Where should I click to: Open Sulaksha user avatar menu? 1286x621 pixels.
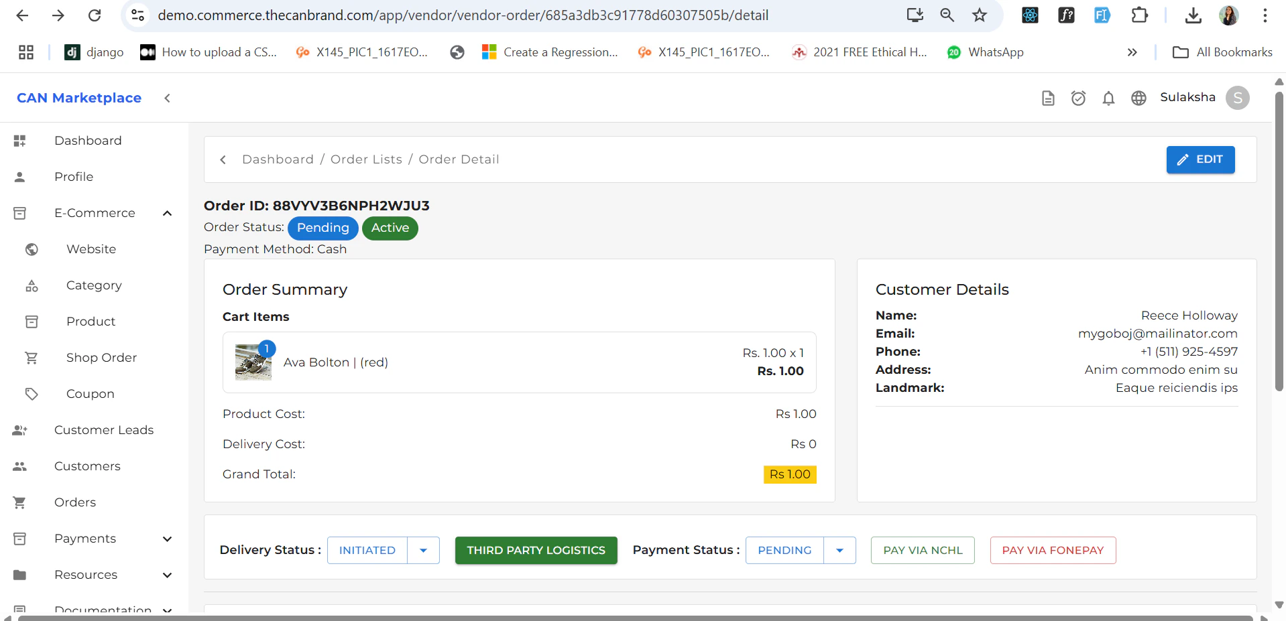coord(1237,98)
